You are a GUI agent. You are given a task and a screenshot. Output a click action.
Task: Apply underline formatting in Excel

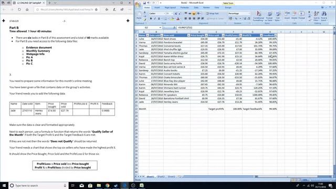pyautogui.click(x=159, y=19)
